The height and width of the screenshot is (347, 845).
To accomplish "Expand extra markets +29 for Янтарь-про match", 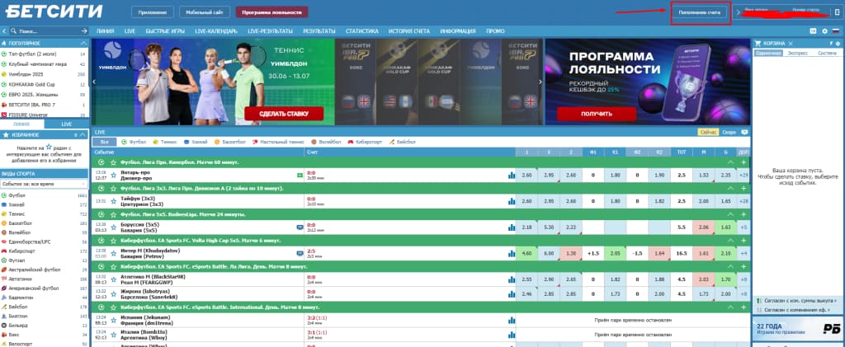I will (x=744, y=176).
